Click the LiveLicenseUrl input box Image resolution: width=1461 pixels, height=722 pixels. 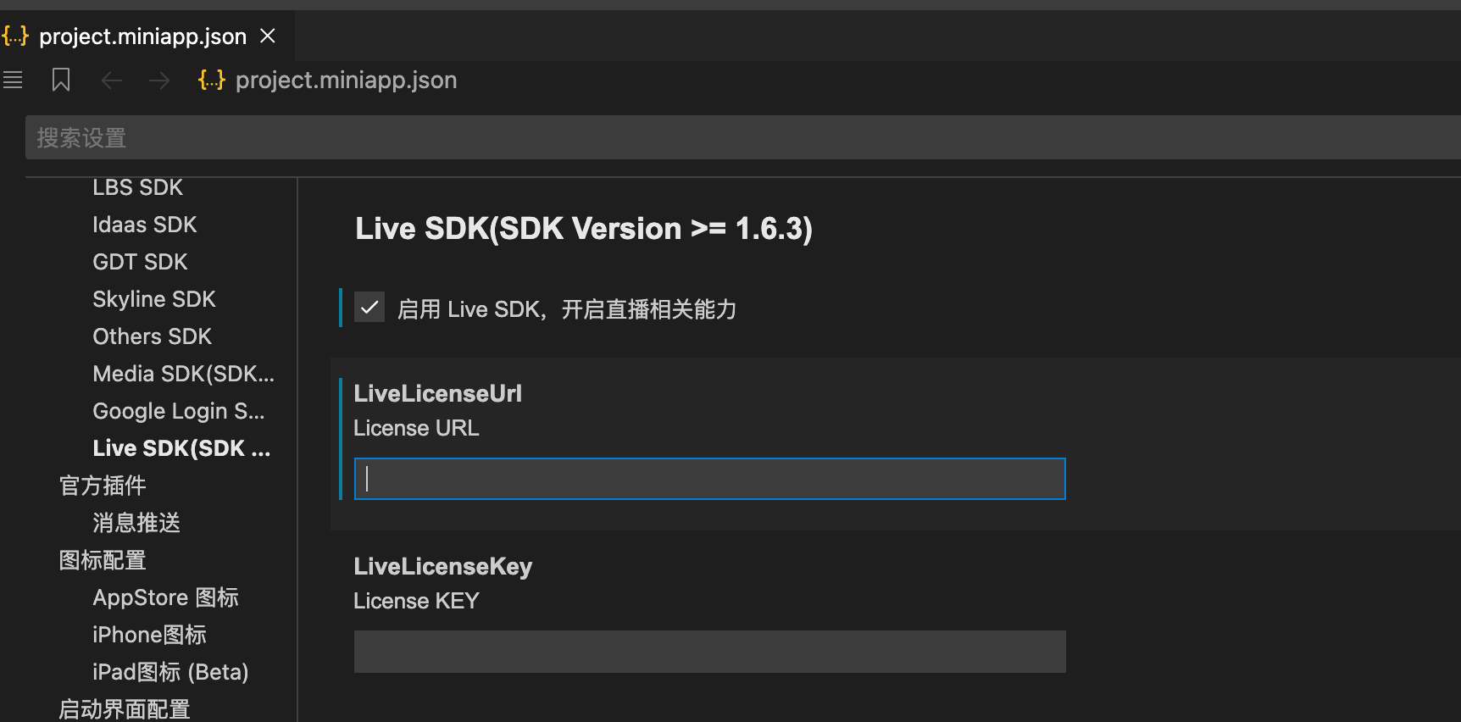coord(709,479)
